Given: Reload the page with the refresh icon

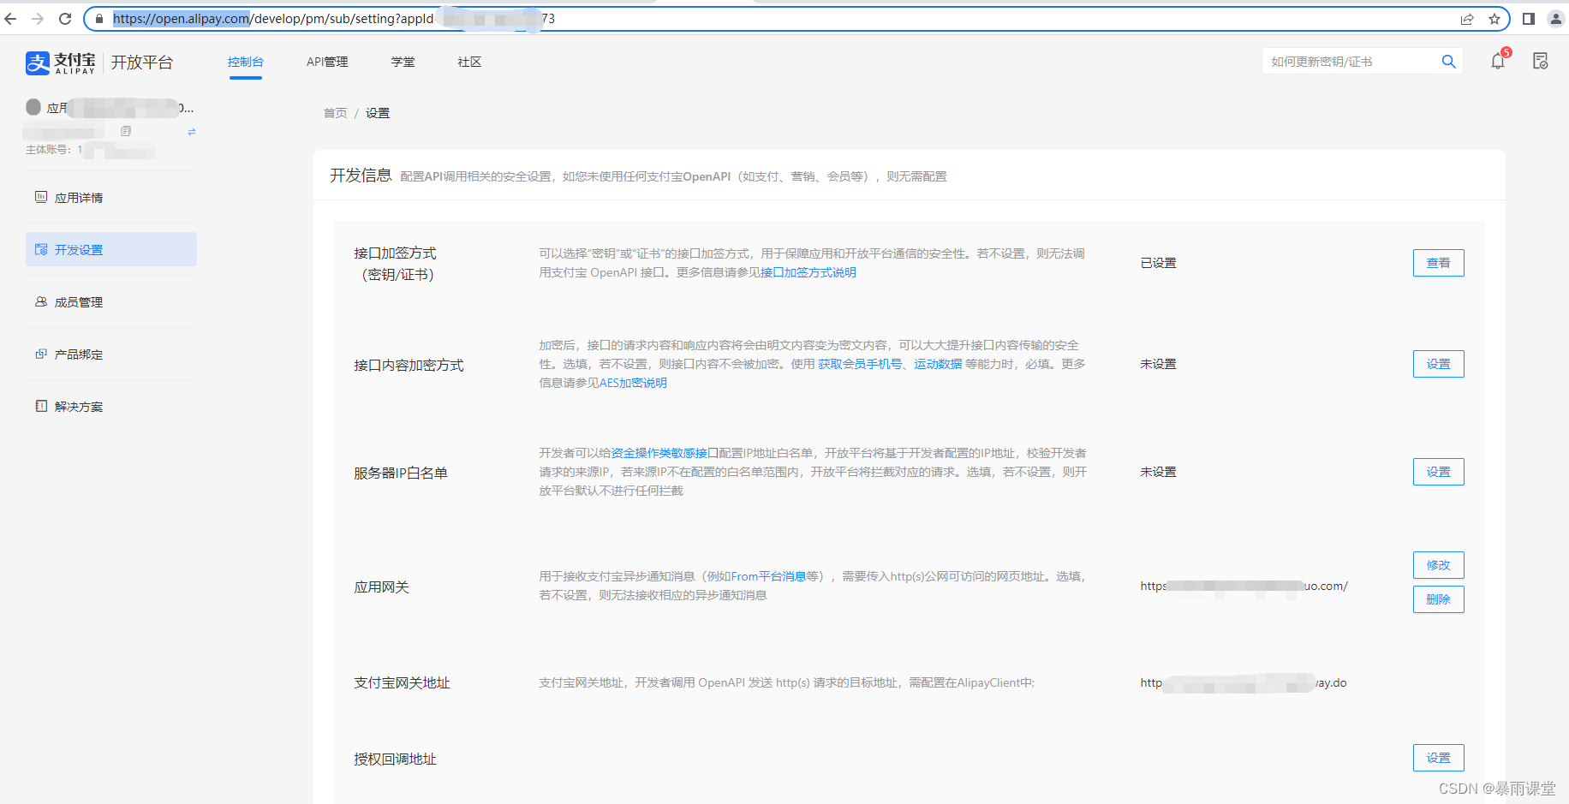Looking at the screenshot, I should tap(65, 19).
